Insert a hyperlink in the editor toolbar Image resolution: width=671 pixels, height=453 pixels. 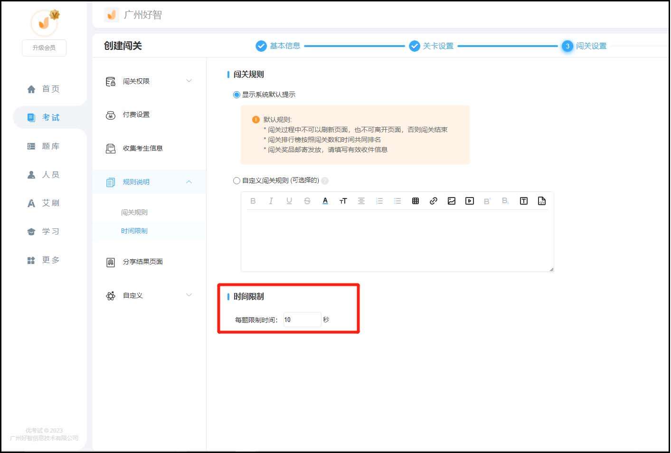[x=434, y=200]
